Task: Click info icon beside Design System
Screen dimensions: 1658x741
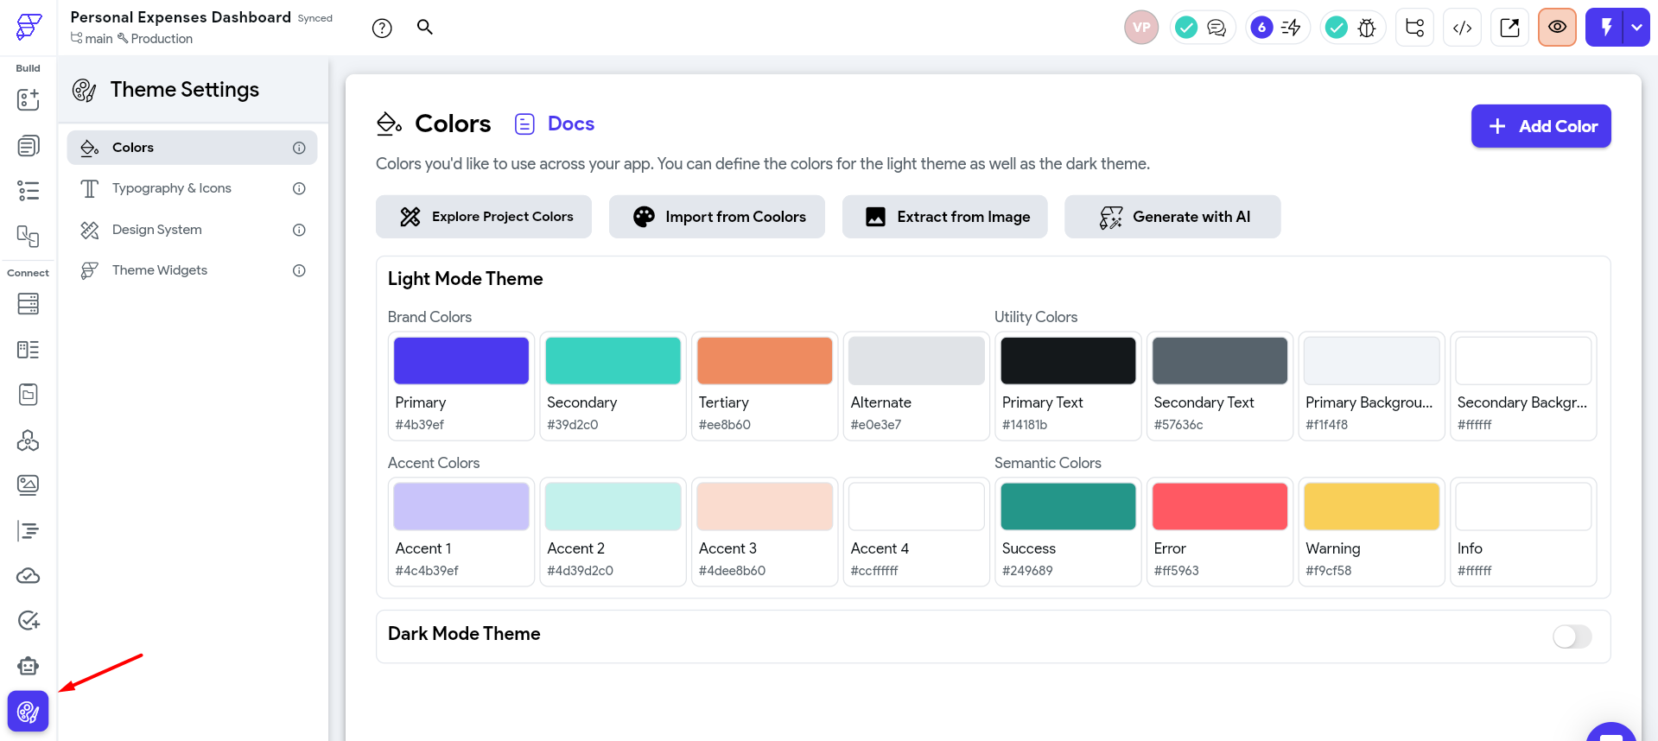Action: click(299, 230)
